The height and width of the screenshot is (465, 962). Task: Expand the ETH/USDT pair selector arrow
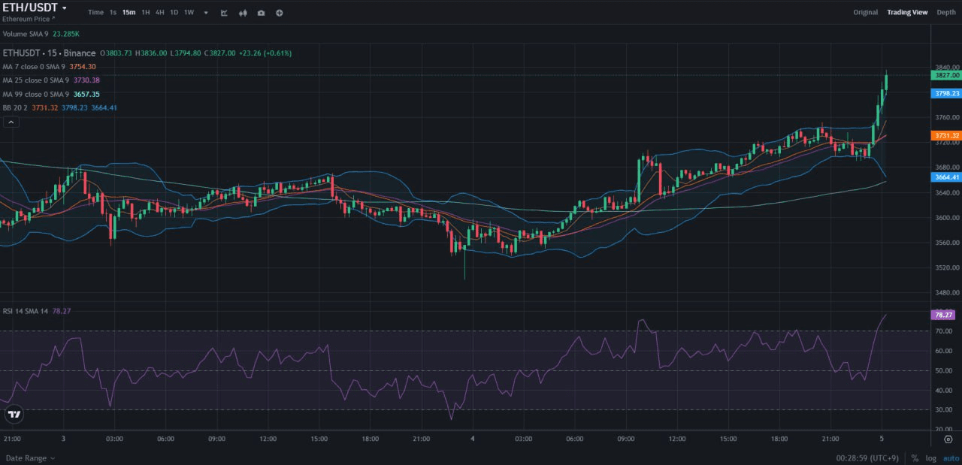tap(65, 8)
